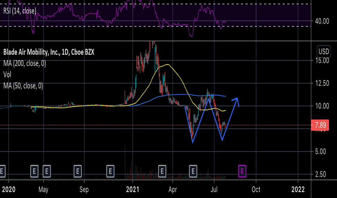Click the Blade Air Mobility chart title
The image size is (337, 198).
click(49, 52)
